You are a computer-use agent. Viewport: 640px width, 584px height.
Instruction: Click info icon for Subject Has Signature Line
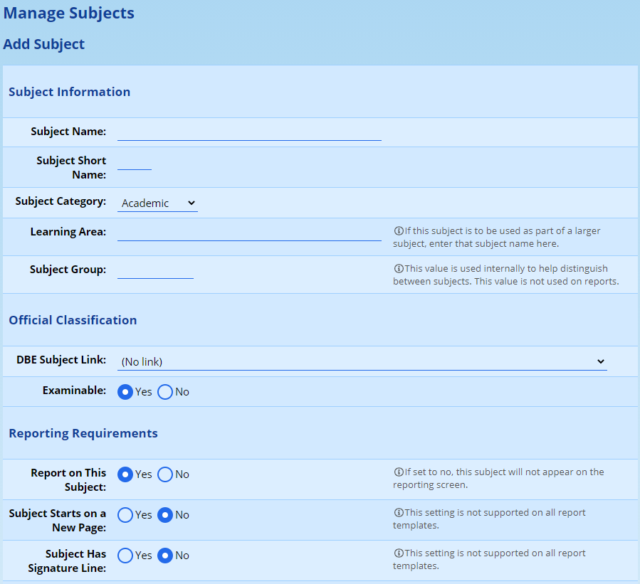399,553
